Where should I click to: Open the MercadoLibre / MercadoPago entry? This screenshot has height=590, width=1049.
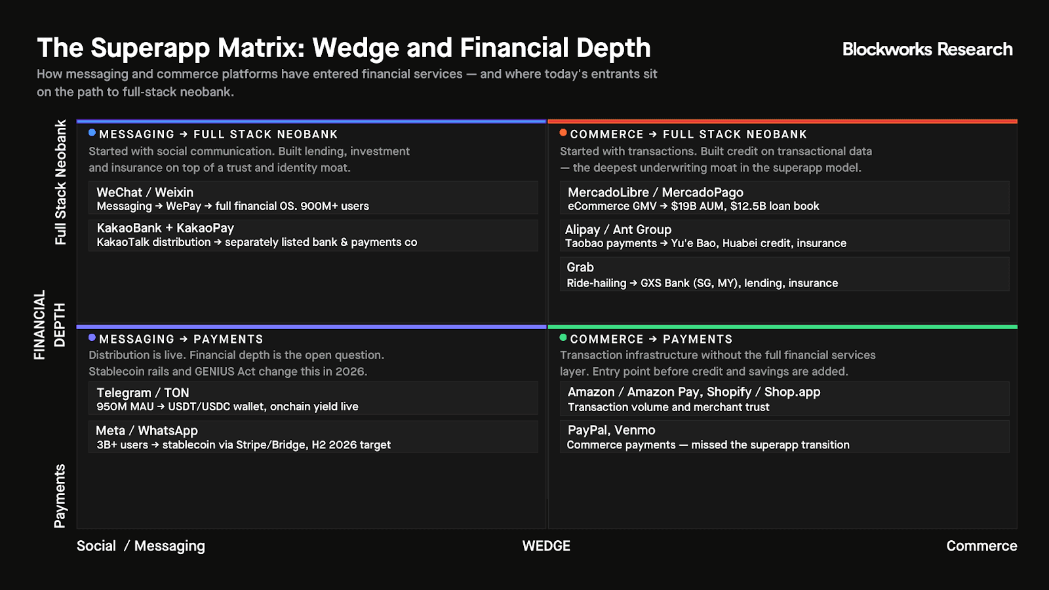point(785,198)
